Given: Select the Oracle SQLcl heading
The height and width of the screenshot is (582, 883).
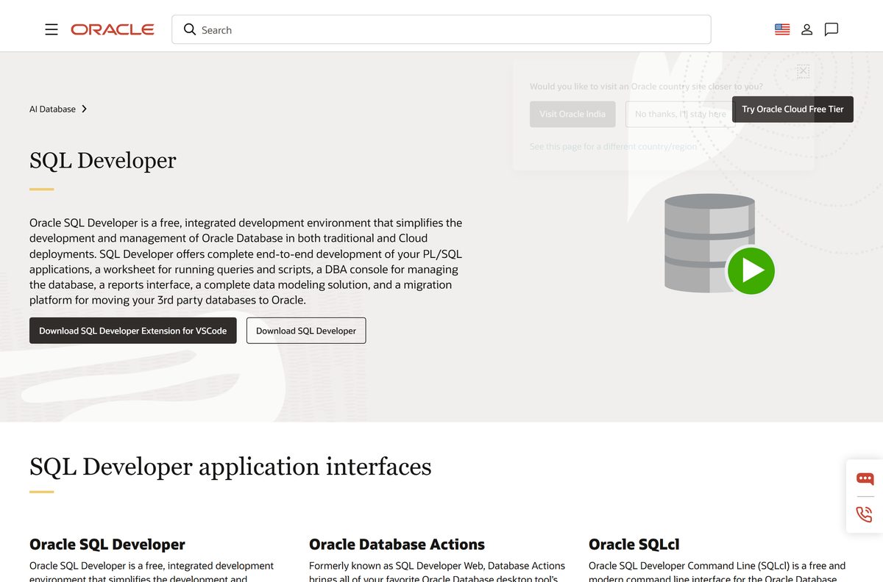Looking at the screenshot, I should (634, 545).
